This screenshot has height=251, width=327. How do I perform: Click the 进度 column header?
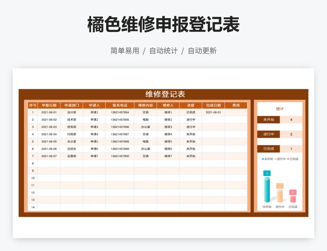(x=190, y=105)
